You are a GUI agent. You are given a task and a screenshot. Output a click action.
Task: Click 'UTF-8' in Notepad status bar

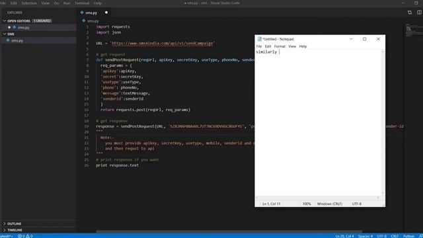click(357, 204)
